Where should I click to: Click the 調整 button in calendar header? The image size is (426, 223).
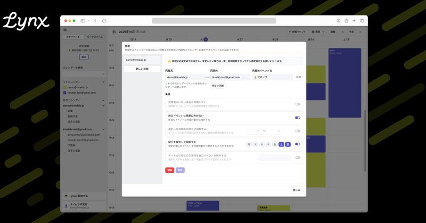333,32
